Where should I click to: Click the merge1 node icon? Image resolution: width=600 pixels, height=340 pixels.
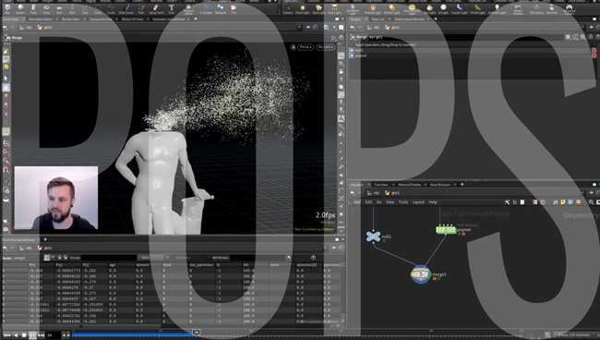[x=420, y=274]
